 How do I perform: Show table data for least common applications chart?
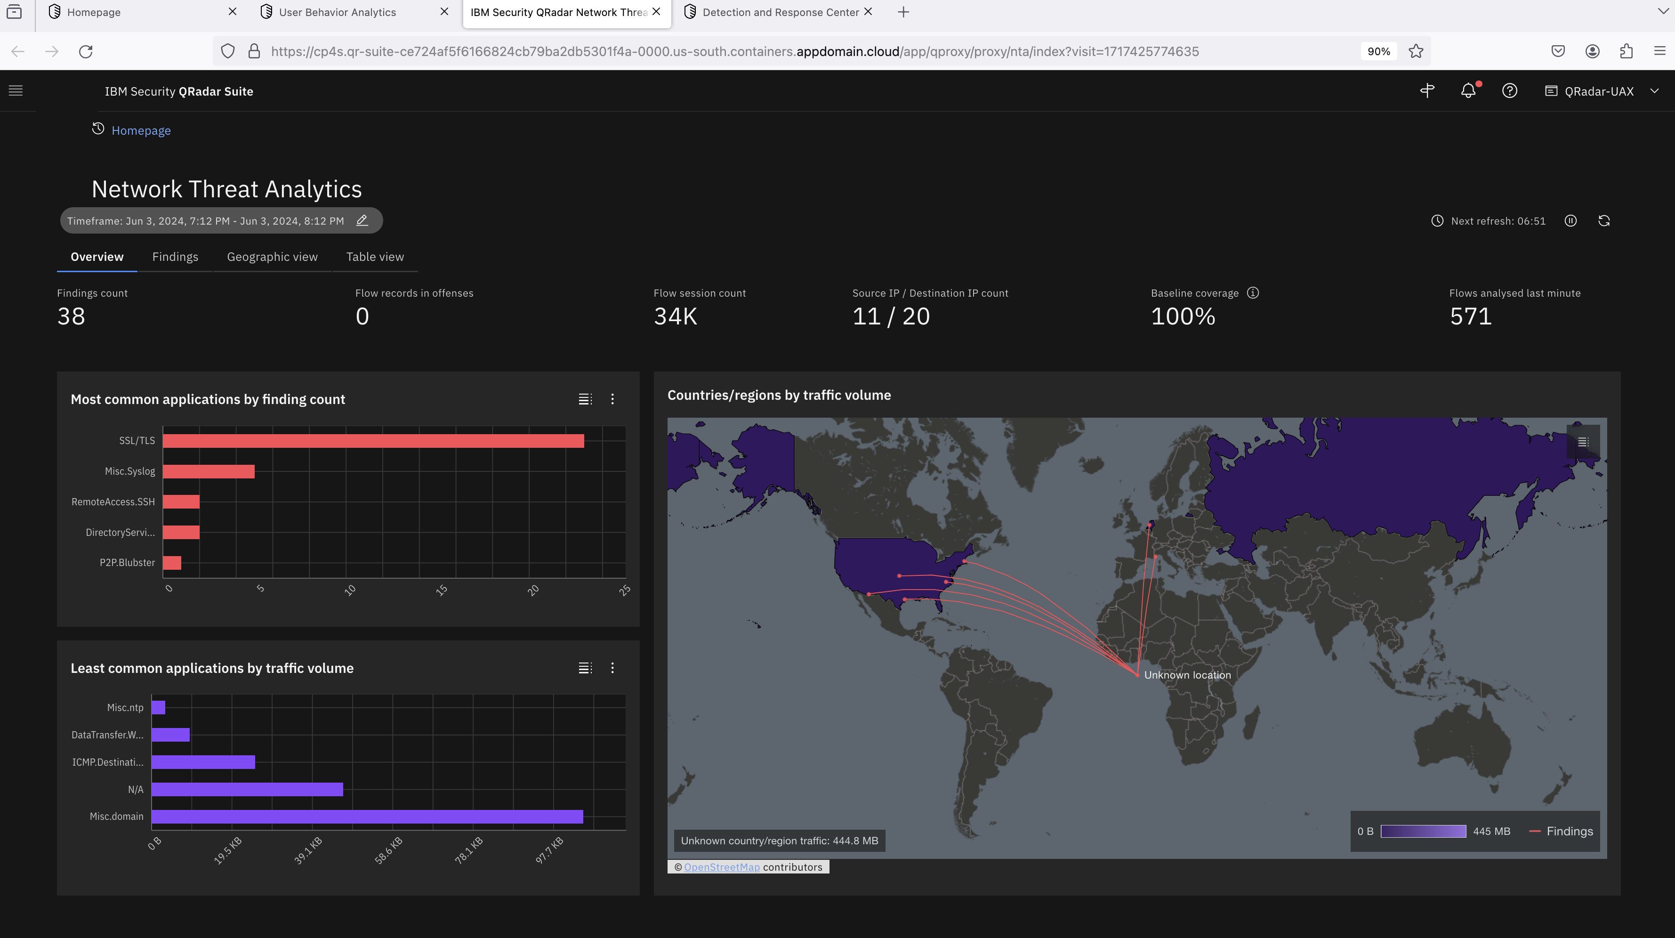pos(585,667)
